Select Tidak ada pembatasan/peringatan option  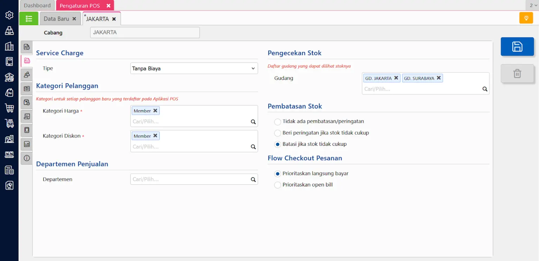278,122
